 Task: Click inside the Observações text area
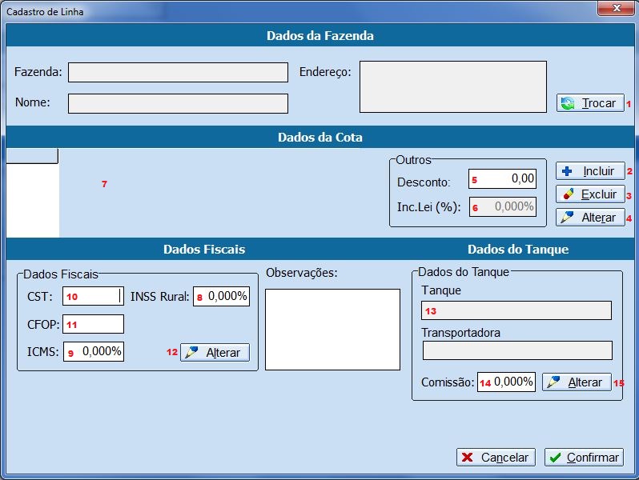pyautogui.click(x=332, y=329)
